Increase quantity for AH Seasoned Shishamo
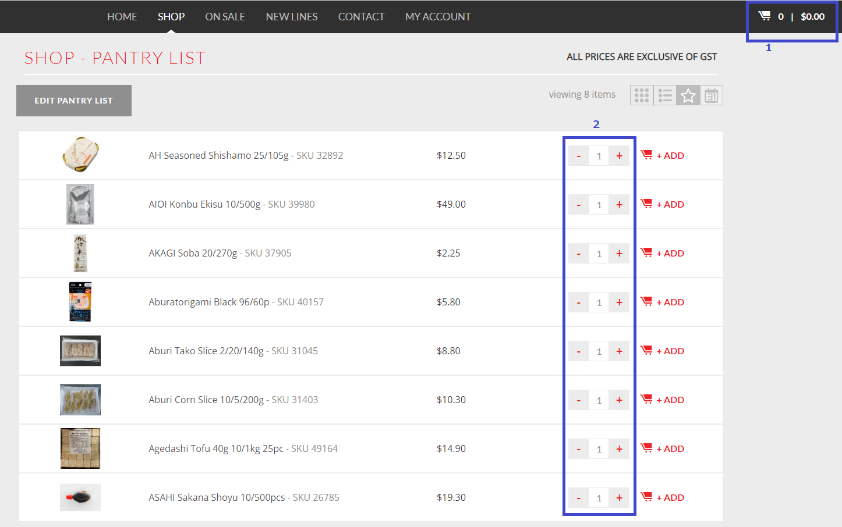The height and width of the screenshot is (527, 842). point(619,156)
